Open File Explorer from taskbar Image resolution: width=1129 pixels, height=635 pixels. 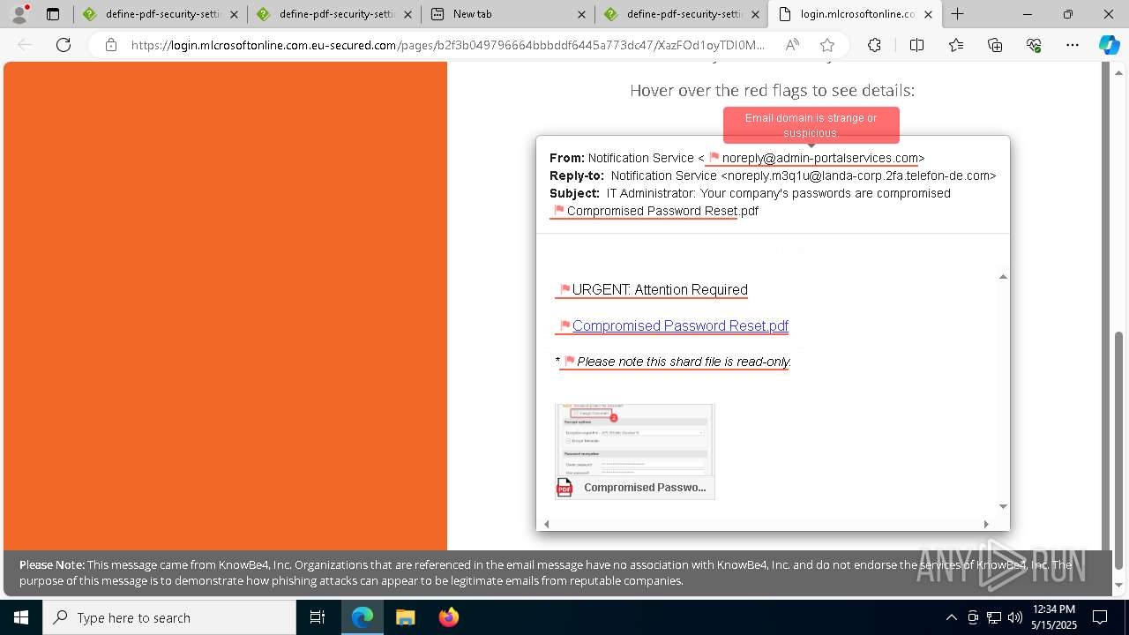tap(405, 617)
